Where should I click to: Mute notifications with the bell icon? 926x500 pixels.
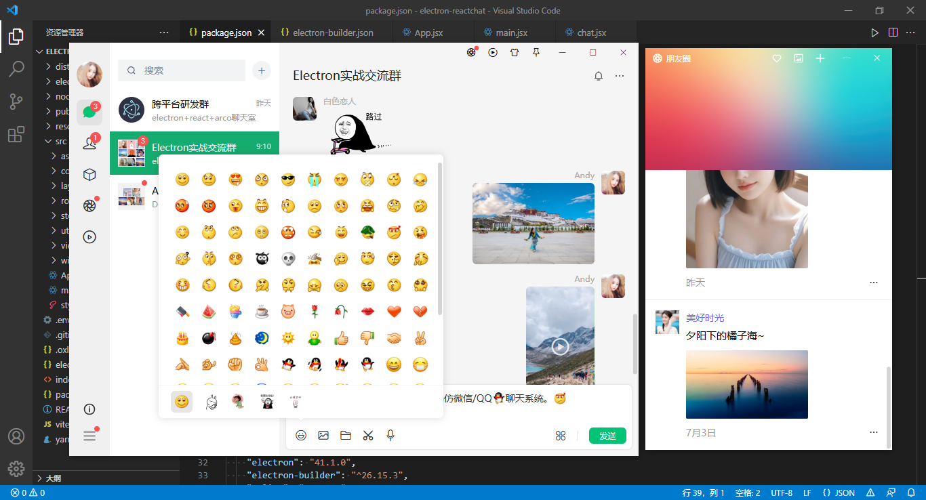click(x=599, y=76)
